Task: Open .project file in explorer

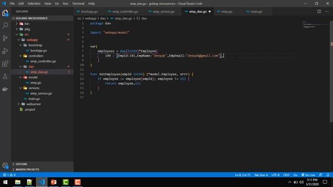Action: [x=30, y=110]
